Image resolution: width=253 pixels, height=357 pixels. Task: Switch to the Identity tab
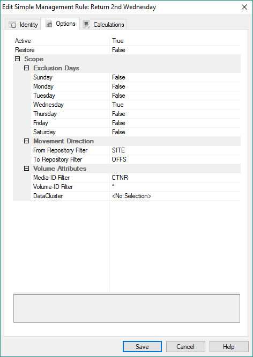(x=23, y=25)
